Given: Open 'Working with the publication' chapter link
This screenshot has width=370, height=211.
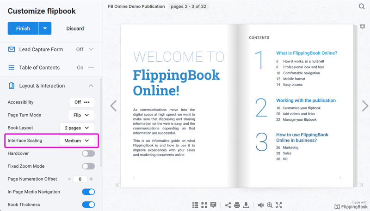Looking at the screenshot, I should click(x=306, y=100).
